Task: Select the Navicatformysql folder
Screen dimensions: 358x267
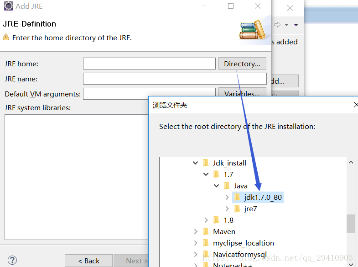Action: [x=240, y=254]
